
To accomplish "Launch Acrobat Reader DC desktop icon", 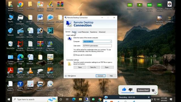I will (10, 73).
